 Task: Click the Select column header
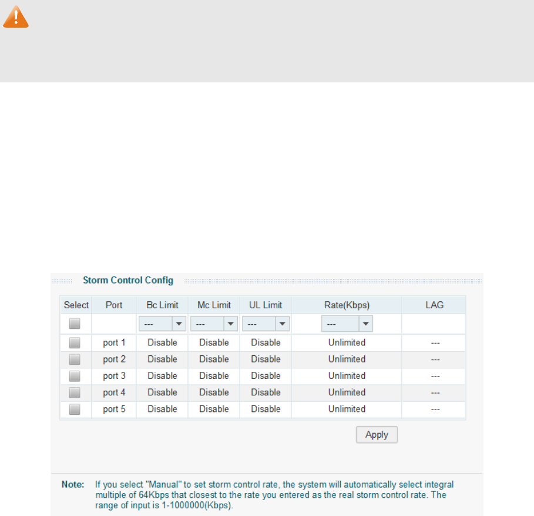pyautogui.click(x=76, y=305)
